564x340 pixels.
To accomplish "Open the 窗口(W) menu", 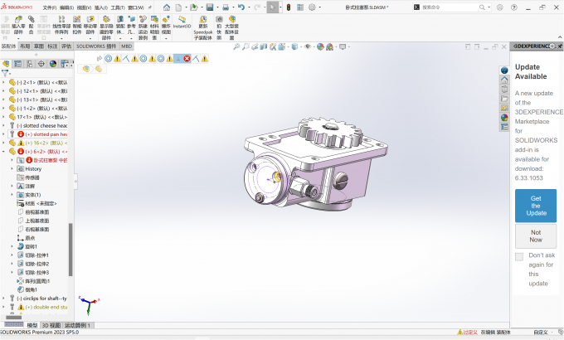I will pyautogui.click(x=135, y=7).
